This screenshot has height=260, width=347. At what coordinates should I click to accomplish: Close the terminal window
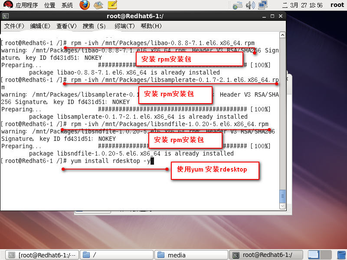pyautogui.click(x=281, y=16)
